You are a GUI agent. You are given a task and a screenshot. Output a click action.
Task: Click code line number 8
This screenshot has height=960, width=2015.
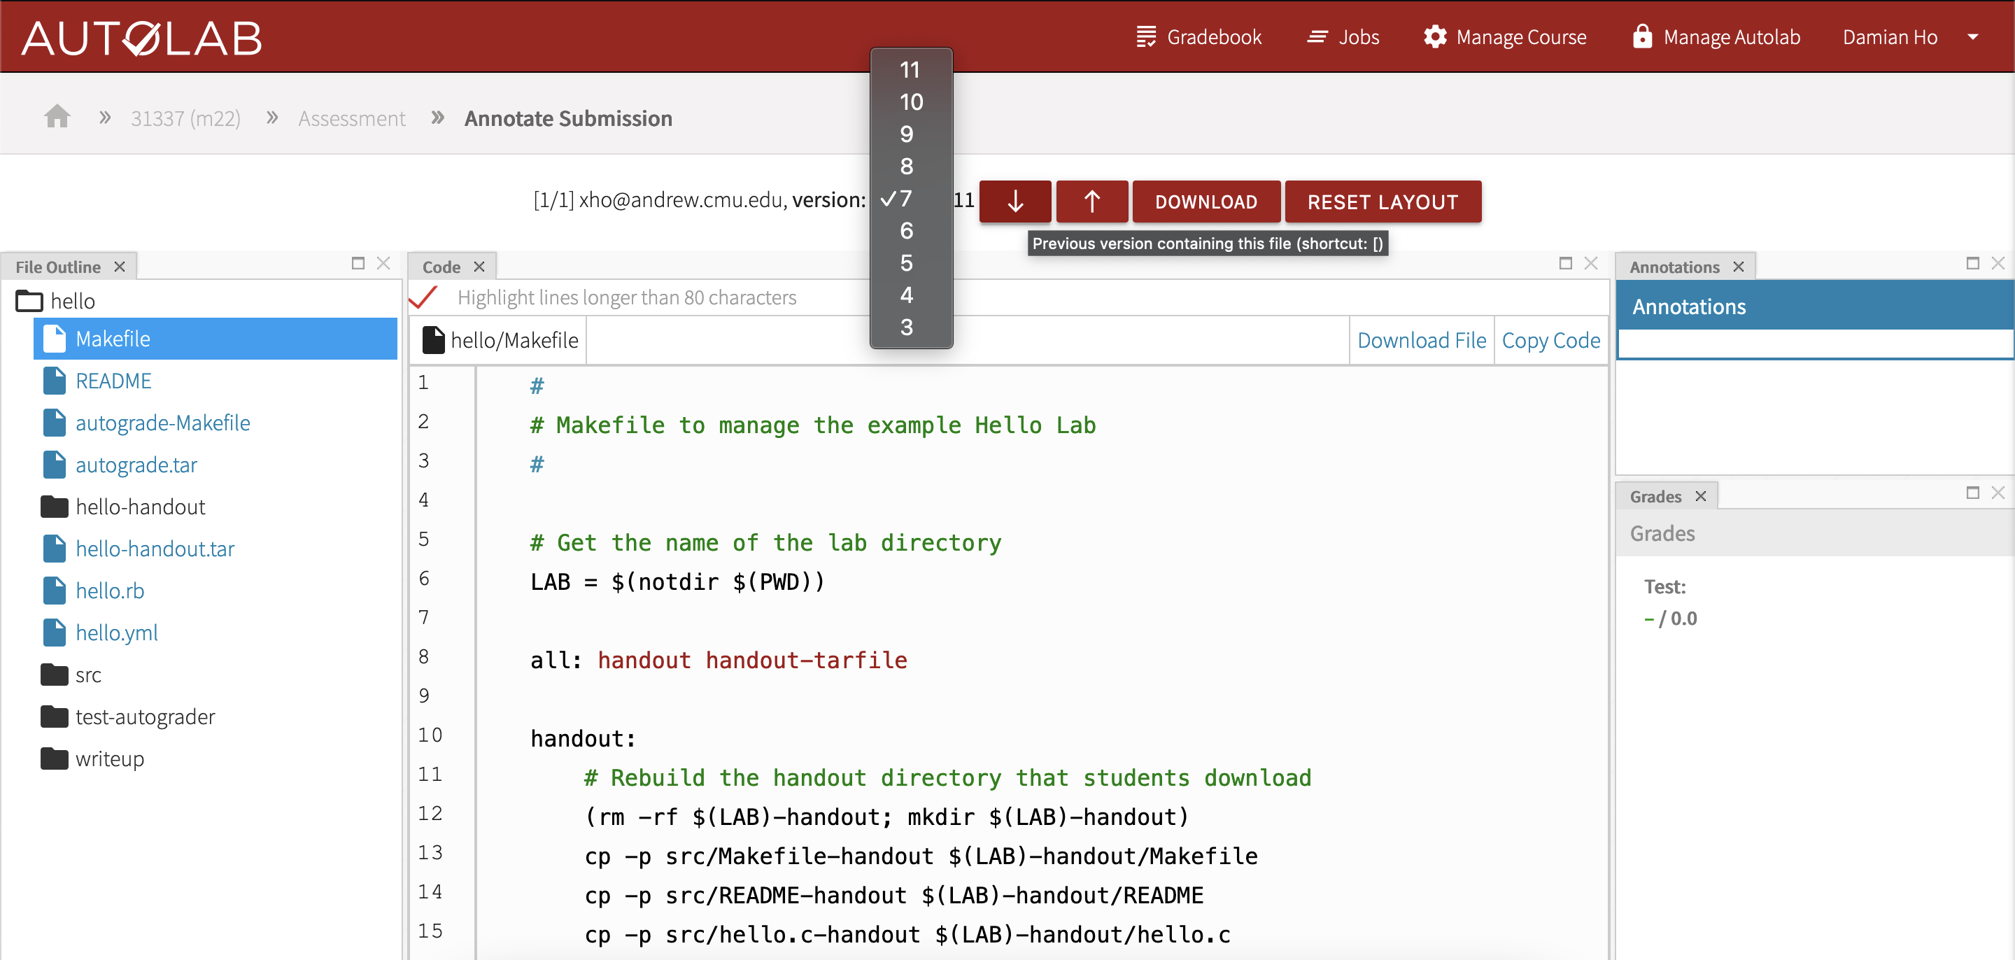point(424,656)
